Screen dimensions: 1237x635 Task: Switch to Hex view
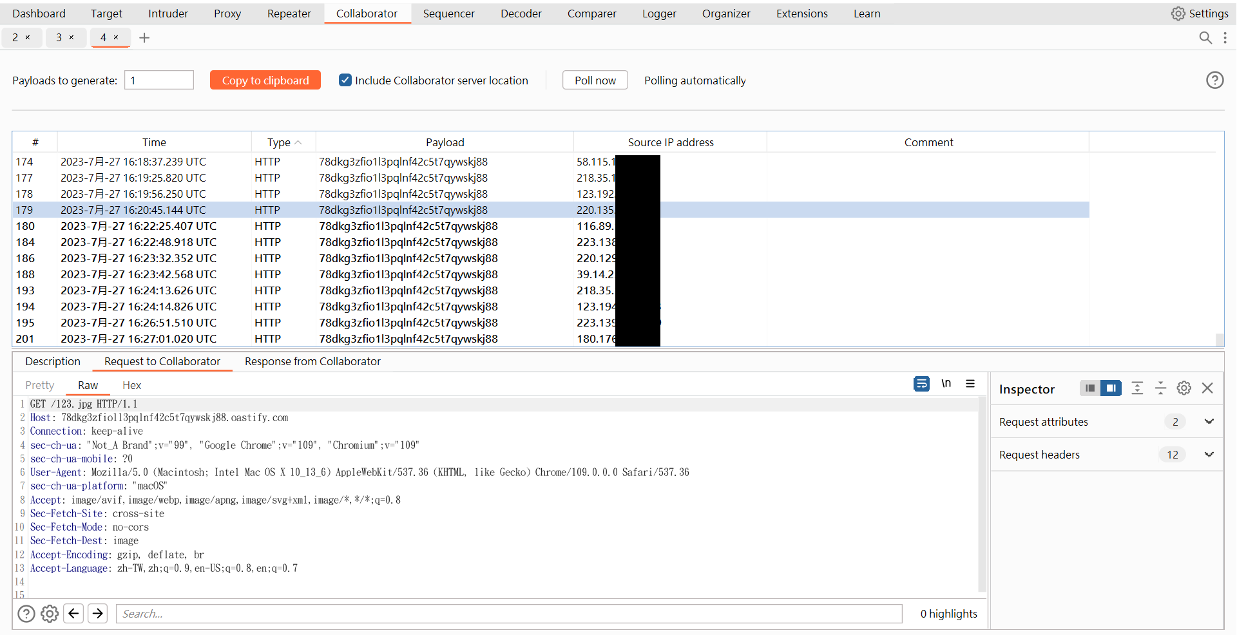click(131, 385)
